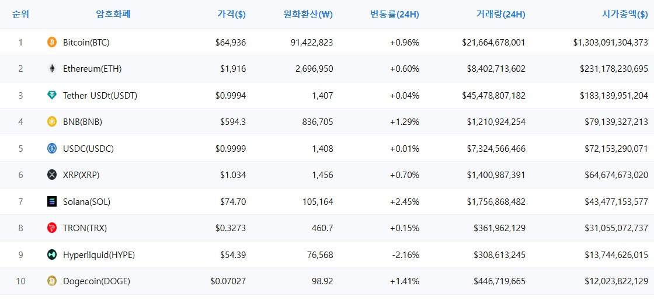Select XRP price $1.034
Screen dimensions: 654x300
(x=233, y=176)
